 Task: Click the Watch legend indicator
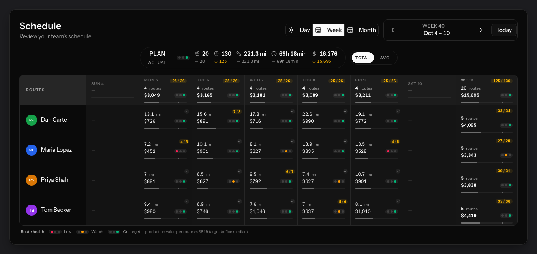[83, 232]
